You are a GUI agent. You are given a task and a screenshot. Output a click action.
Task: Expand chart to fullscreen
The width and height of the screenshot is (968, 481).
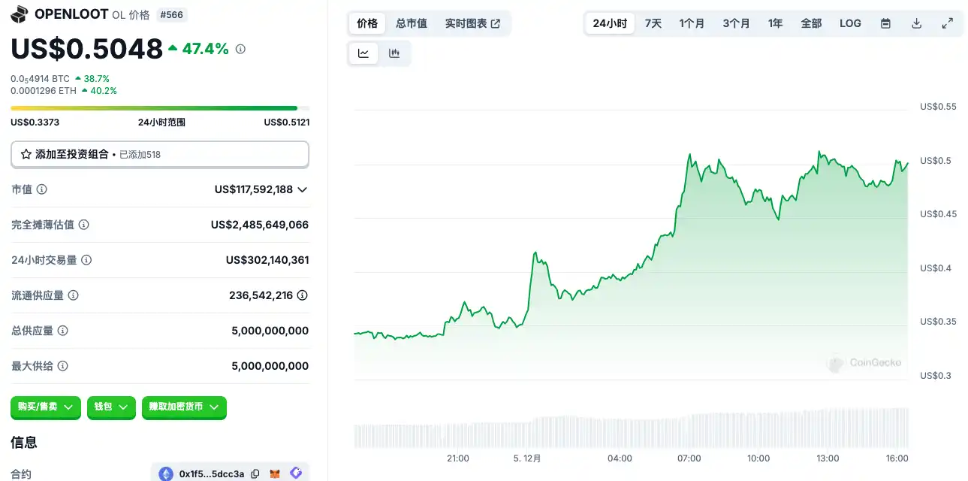coord(947,23)
